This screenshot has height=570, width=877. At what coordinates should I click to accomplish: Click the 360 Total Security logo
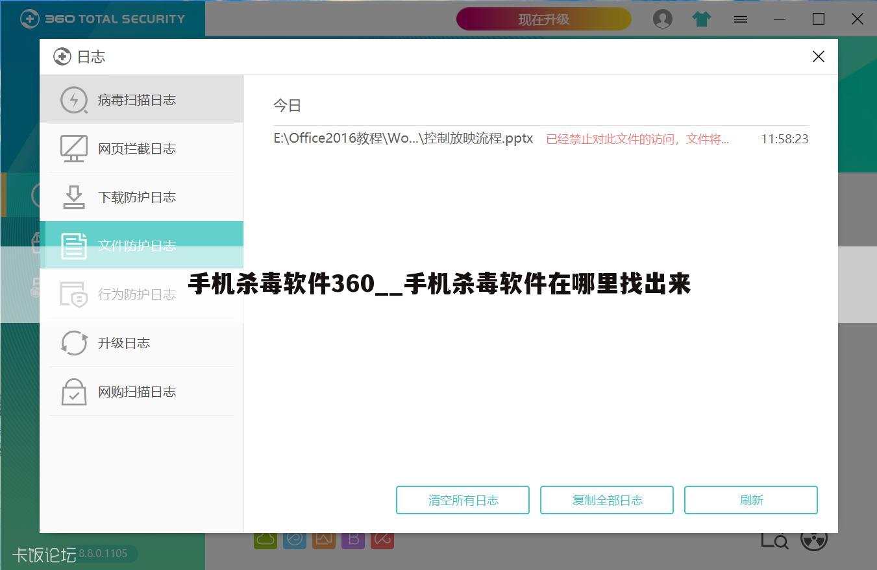103,19
